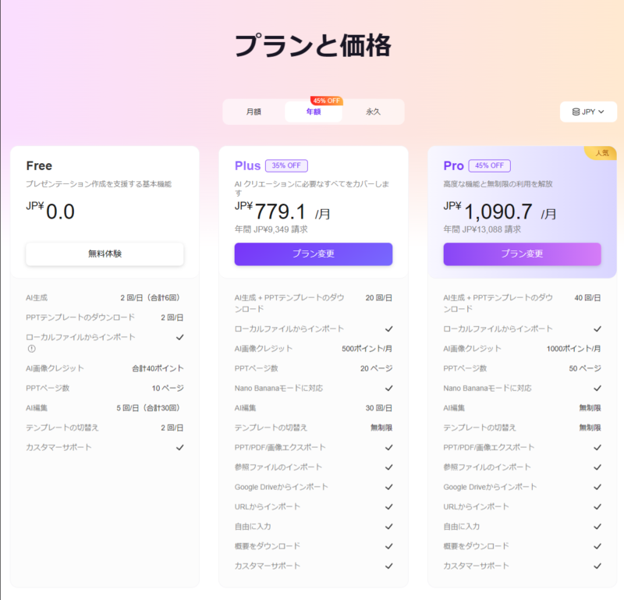This screenshot has height=600, width=624.
Task: Select the 年額 billing tab
Action: (x=314, y=112)
